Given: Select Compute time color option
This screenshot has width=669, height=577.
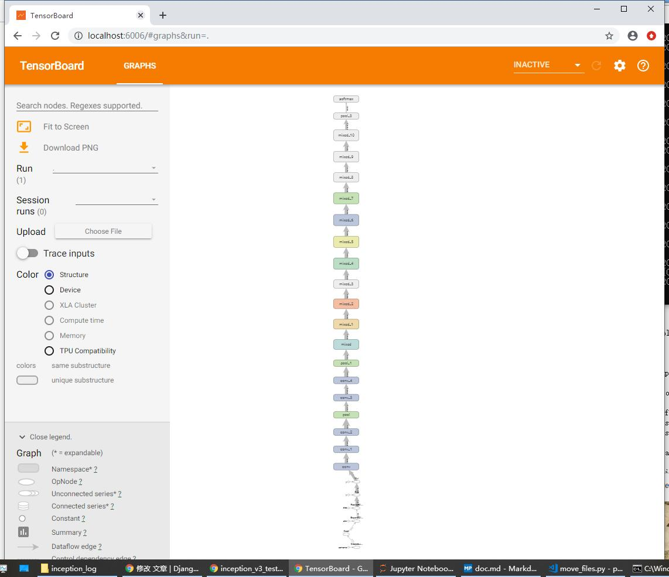Looking at the screenshot, I should pos(49,320).
